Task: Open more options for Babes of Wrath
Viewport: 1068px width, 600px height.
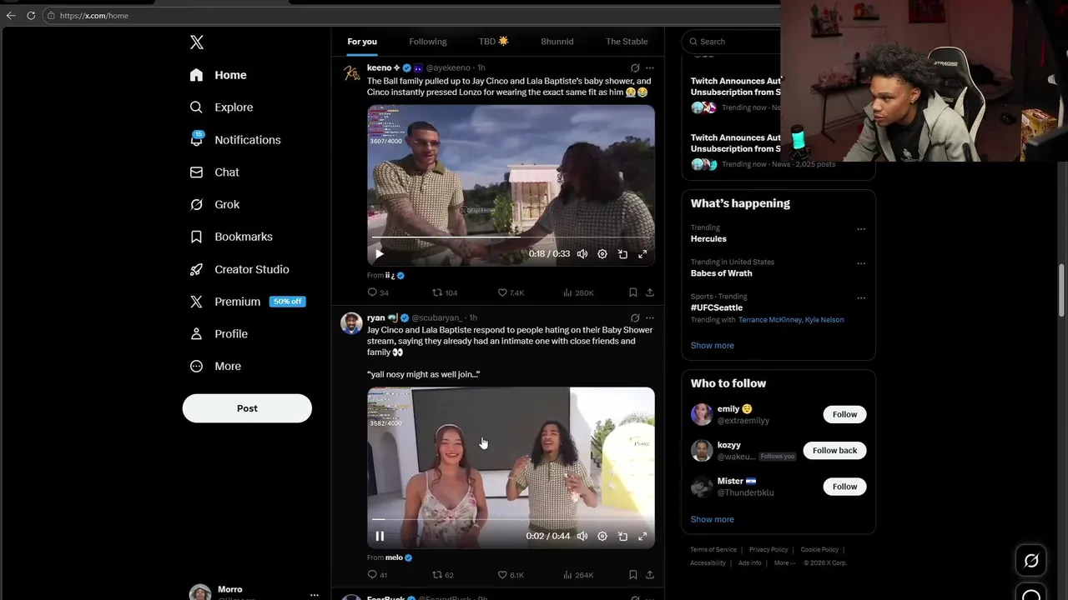Action: 861,263
